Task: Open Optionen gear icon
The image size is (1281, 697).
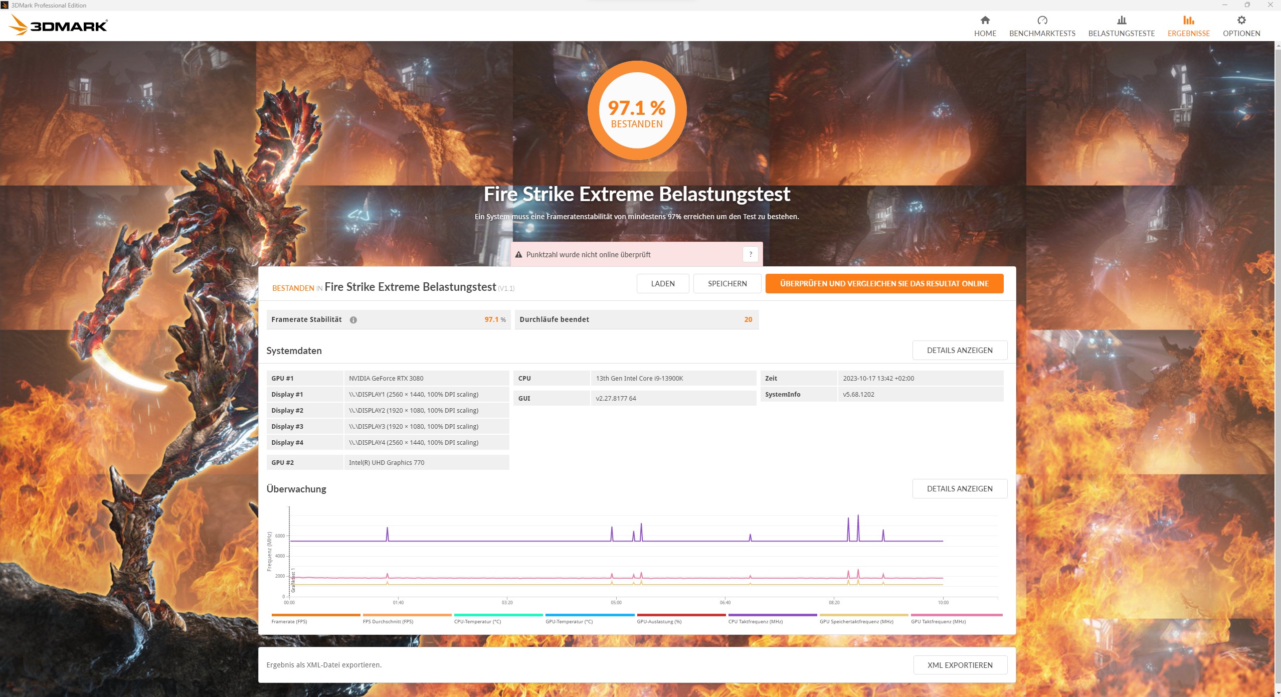Action: click(x=1241, y=20)
